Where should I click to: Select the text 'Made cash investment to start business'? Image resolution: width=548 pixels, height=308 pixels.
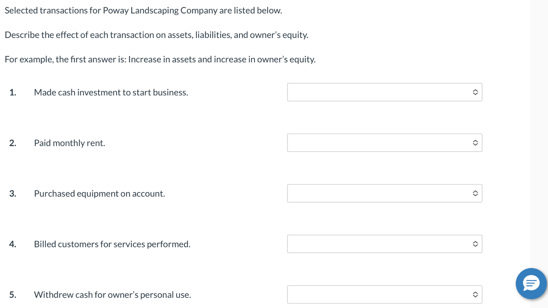[111, 92]
